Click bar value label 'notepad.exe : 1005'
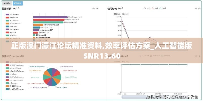 72,20
